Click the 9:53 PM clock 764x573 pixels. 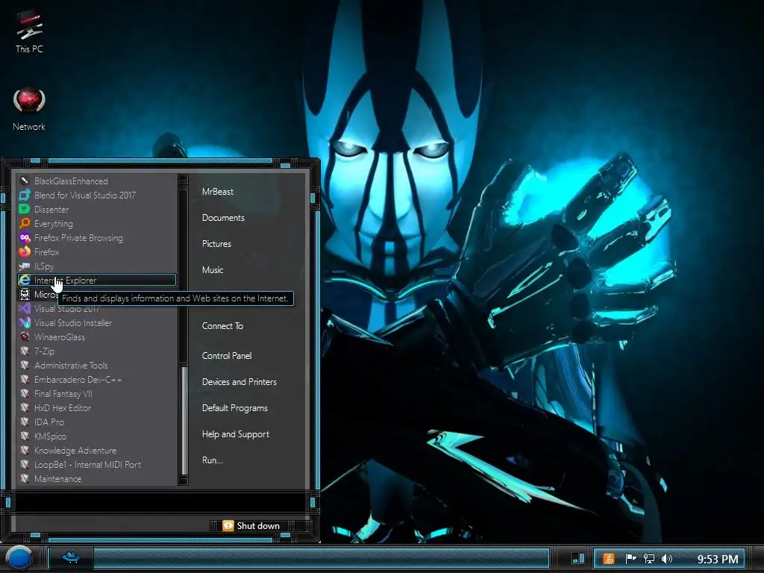click(x=718, y=560)
